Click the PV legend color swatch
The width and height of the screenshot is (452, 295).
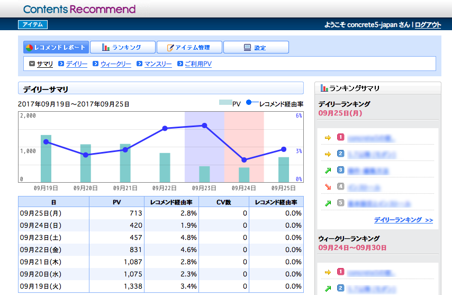[x=225, y=103]
